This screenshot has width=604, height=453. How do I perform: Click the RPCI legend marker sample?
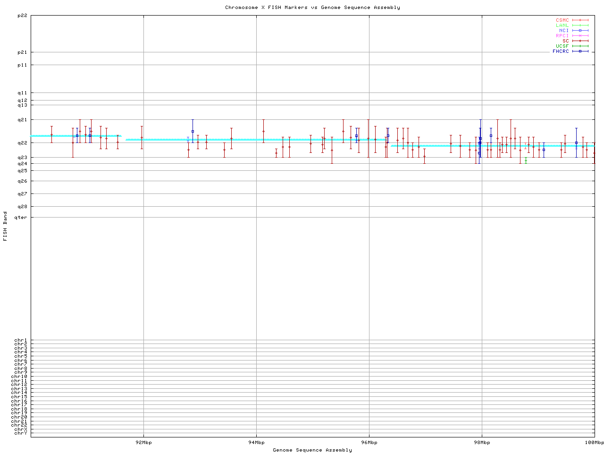pyautogui.click(x=580, y=36)
